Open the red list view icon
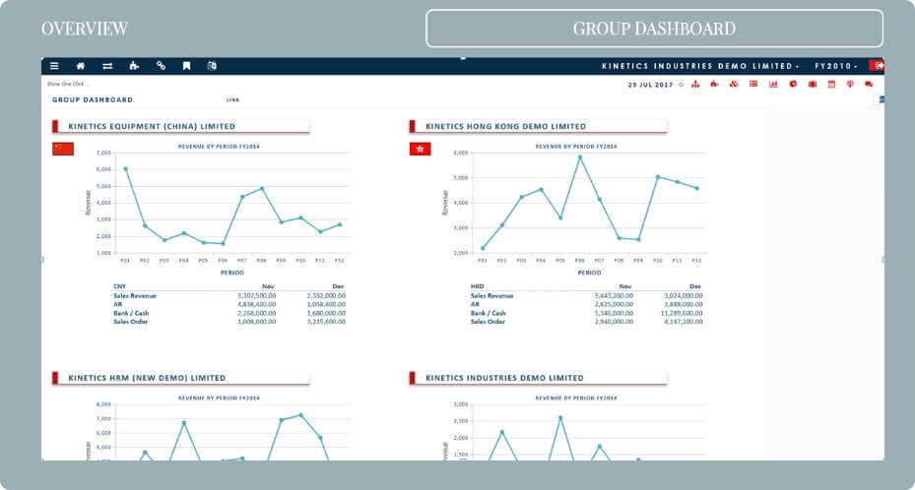 pos(753,85)
